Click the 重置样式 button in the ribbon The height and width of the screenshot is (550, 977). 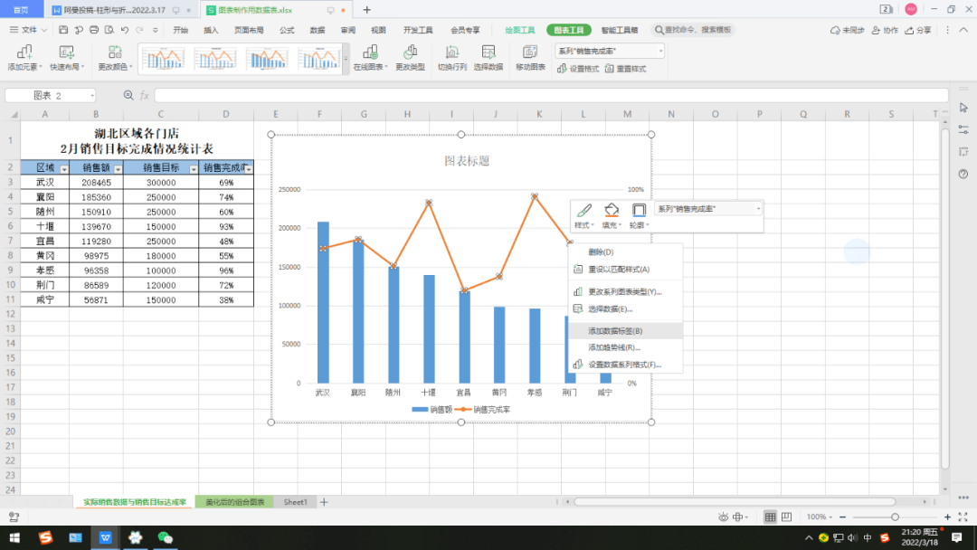pyautogui.click(x=625, y=69)
